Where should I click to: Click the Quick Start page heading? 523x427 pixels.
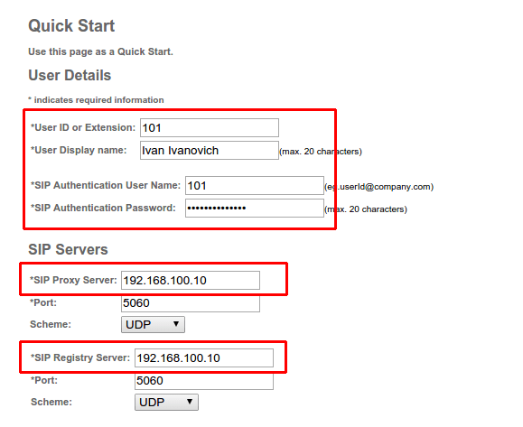coord(71,26)
